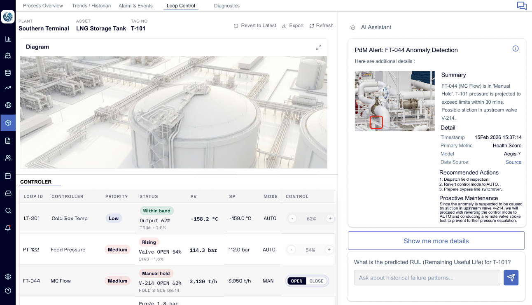This screenshot has width=532, height=305.
Task: Open the Data Source link
Action: point(513,162)
